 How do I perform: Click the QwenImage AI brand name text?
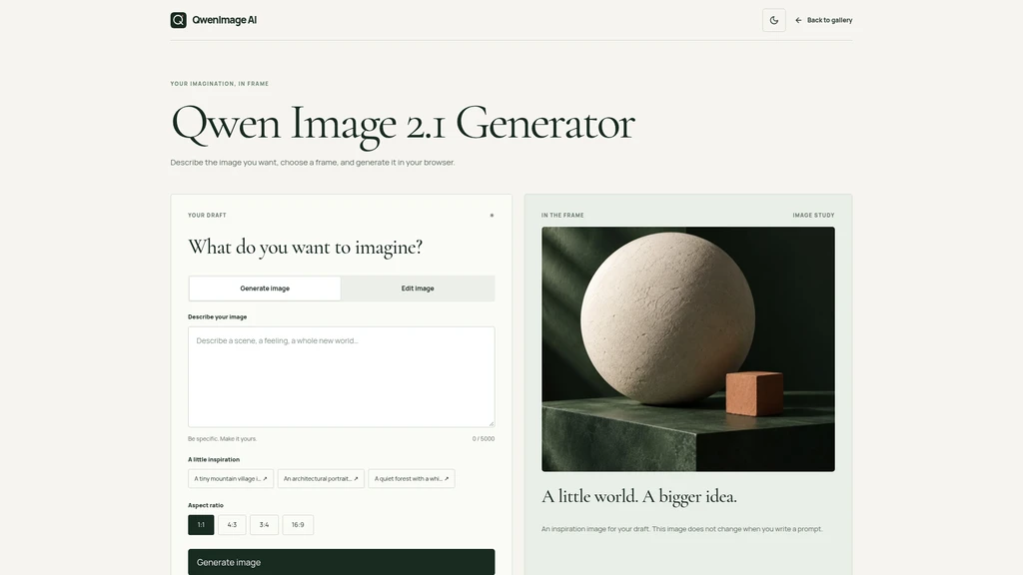(x=225, y=20)
